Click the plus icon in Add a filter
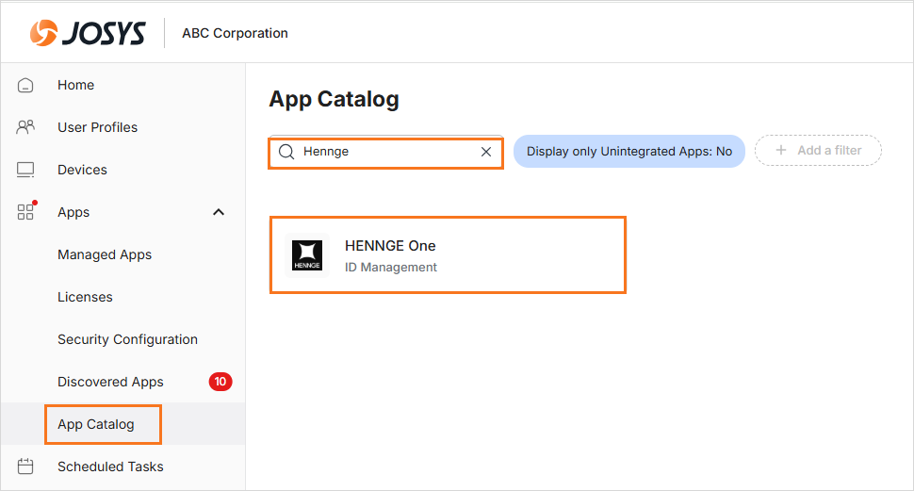914x491 pixels. coord(781,151)
